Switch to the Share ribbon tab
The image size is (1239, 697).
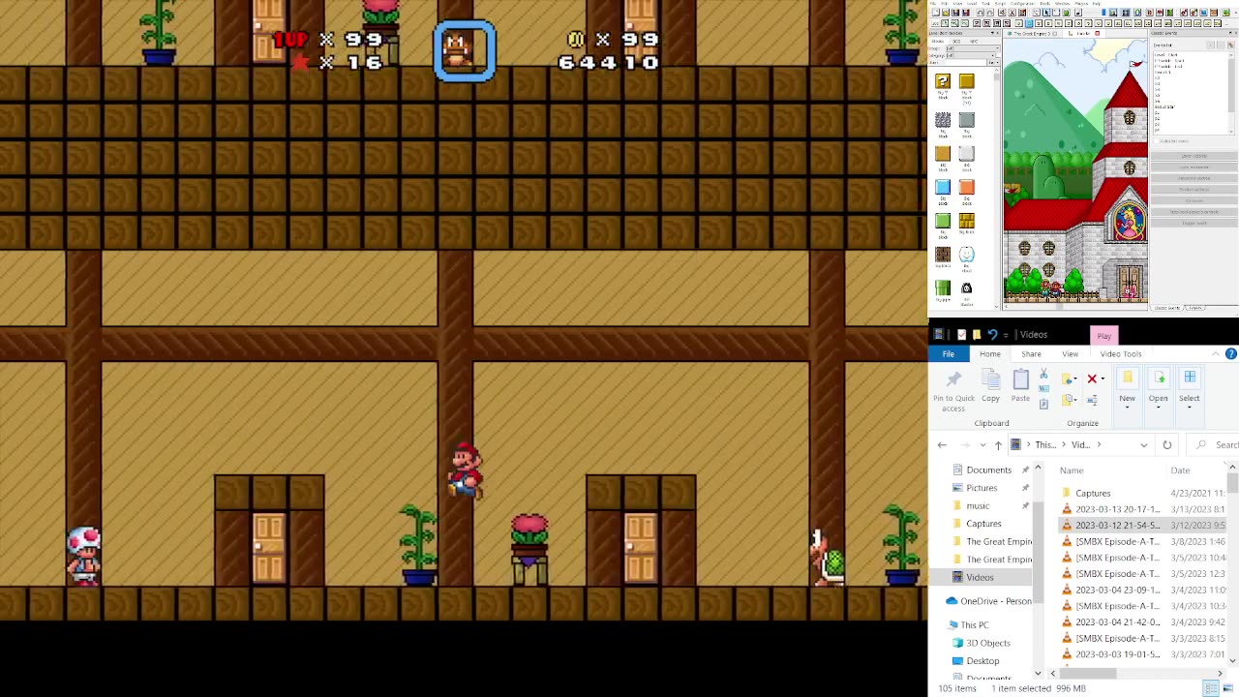tap(1031, 354)
